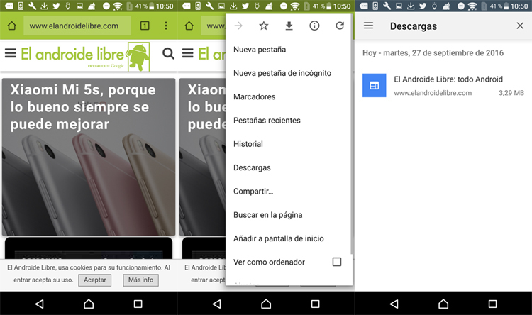Image resolution: width=532 pixels, height=315 pixels.
Task: Toggle the 'Ver como ordenador' checkbox
Action: click(337, 262)
